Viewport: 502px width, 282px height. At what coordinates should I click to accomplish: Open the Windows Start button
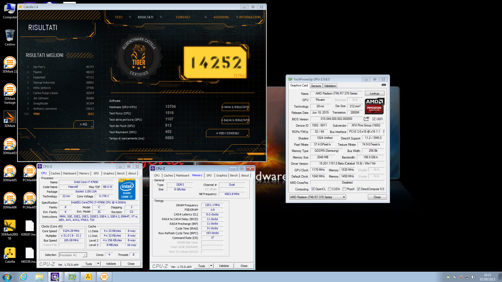pos(7,277)
